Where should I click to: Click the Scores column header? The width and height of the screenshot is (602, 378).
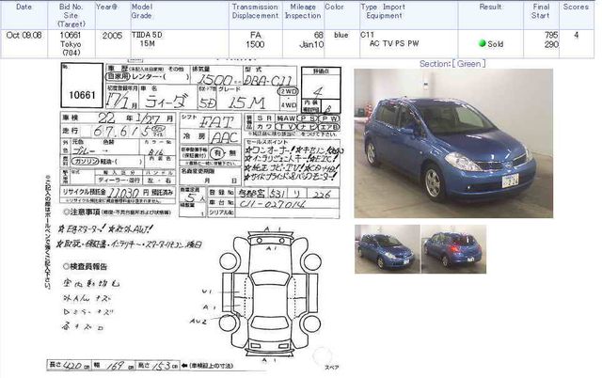[576, 7]
